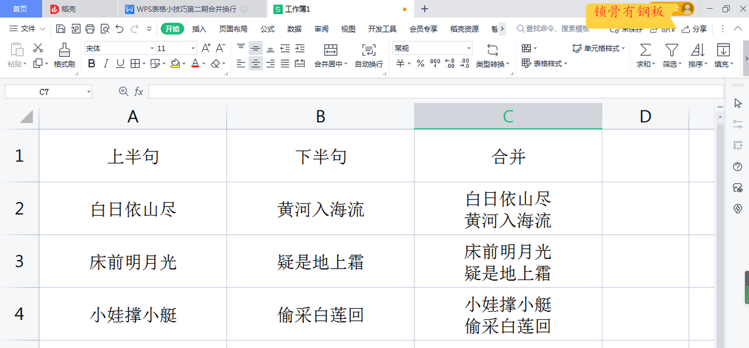
Task: Toggle center horizontal alignment
Action: pos(256,63)
